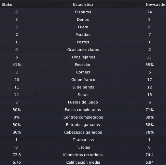Click the S. de banda row
Image resolution: width=166 pixels, height=165 pixels.
[83, 87]
